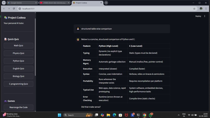Close the Project Codexa tab
210x118 pixels.
101,3
